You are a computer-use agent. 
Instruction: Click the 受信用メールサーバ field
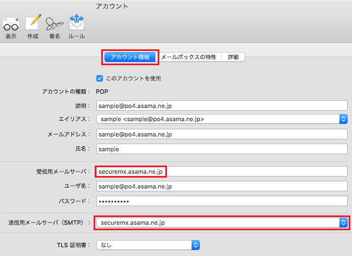222,172
